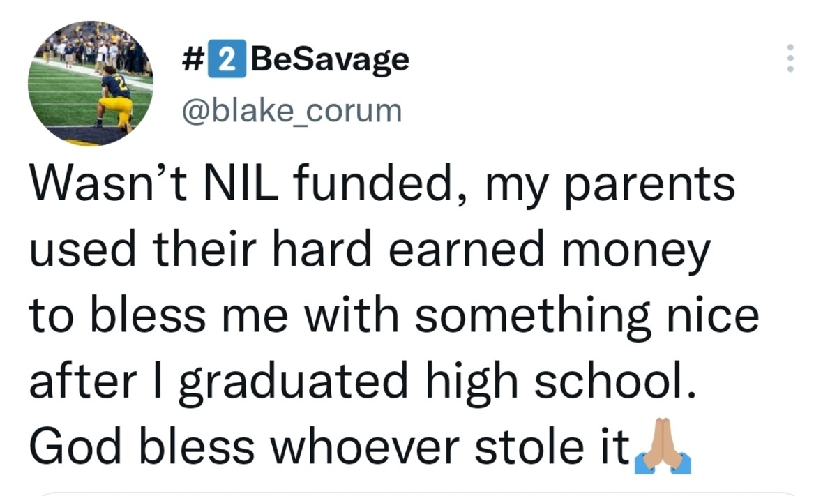Screen dimensions: 837x496
Task: Open the profile via '@blake_corum' handle
Action: pos(293,109)
